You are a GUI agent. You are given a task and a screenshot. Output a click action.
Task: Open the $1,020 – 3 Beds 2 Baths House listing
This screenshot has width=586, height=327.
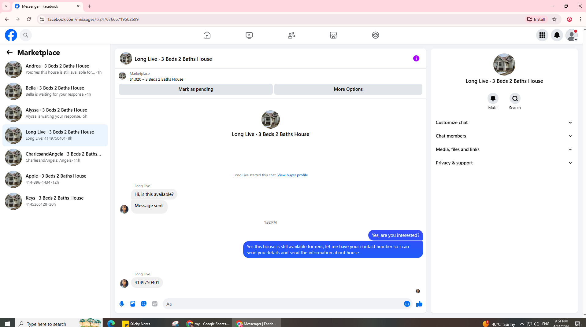tap(156, 79)
